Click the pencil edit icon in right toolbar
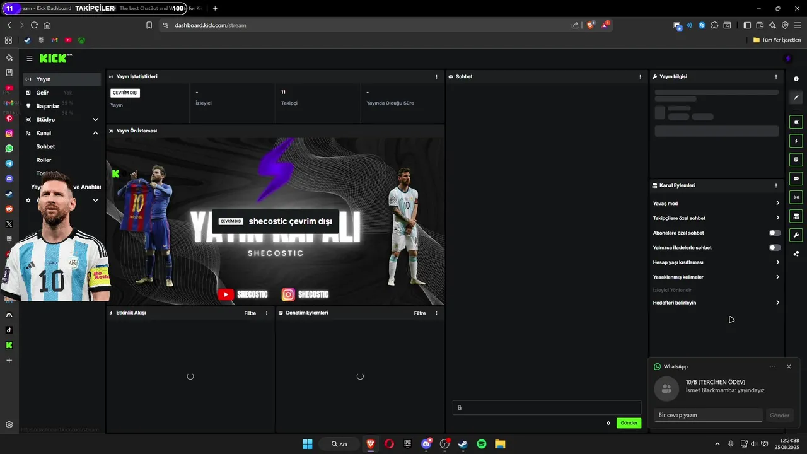Screen dimensions: 807x454 796,98
